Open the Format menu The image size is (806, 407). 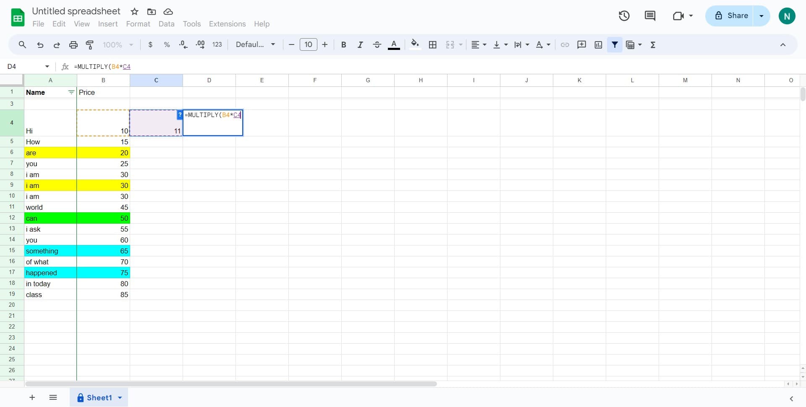click(138, 24)
